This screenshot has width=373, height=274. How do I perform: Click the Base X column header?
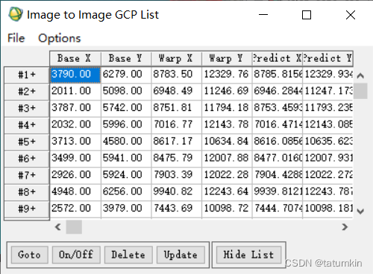pyautogui.click(x=75, y=59)
